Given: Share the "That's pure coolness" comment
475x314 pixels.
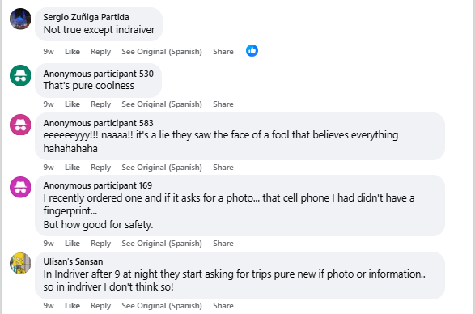Looking at the screenshot, I should pos(223,104).
